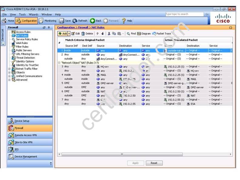Open Device Management section
240x180 pixels.
click(30, 157)
